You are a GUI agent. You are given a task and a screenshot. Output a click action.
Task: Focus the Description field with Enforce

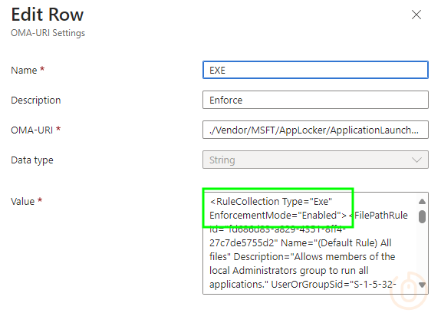pyautogui.click(x=315, y=100)
